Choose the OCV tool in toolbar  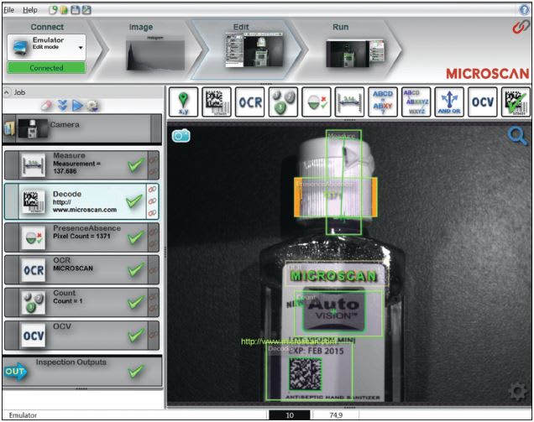click(x=483, y=102)
